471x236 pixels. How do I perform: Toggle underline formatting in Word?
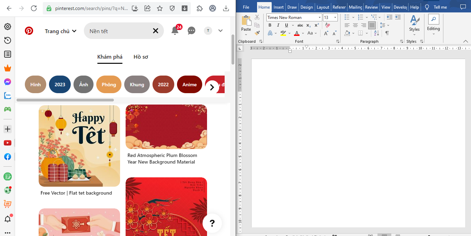pos(286,25)
